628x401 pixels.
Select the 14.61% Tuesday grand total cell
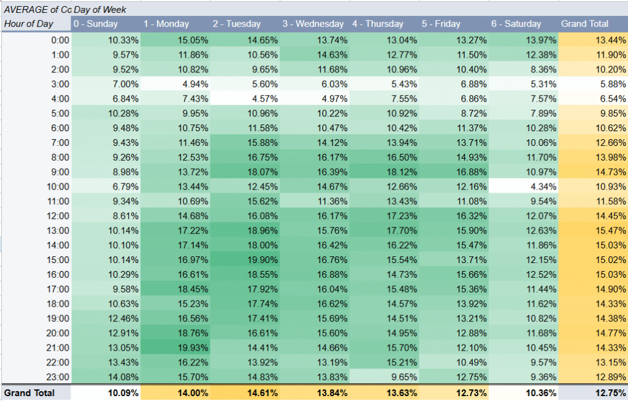coord(245,392)
